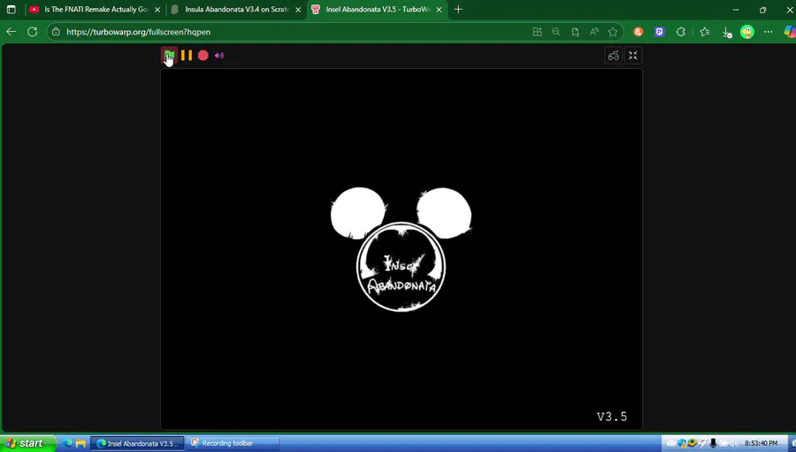Screen dimensions: 796x452
Task: Open the browser extensions puzzle icon
Action: coord(681,32)
